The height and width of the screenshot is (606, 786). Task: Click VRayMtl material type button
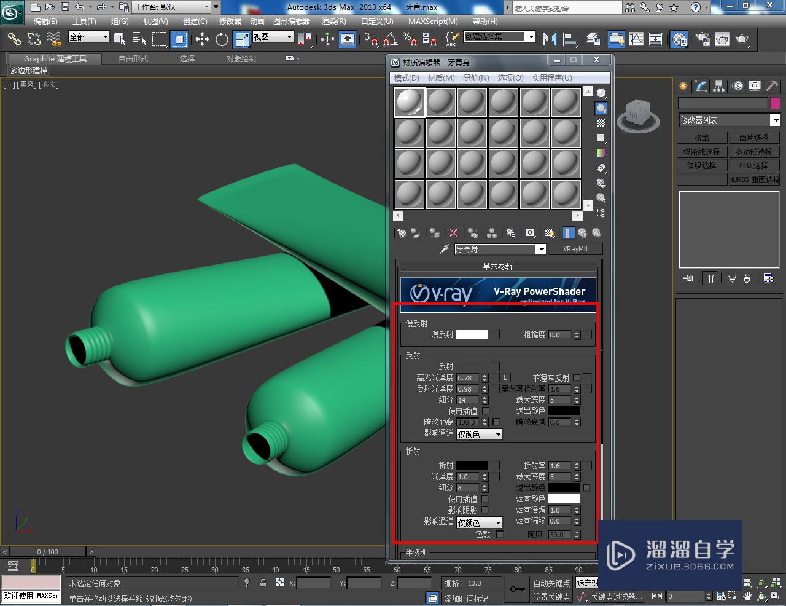coord(575,249)
